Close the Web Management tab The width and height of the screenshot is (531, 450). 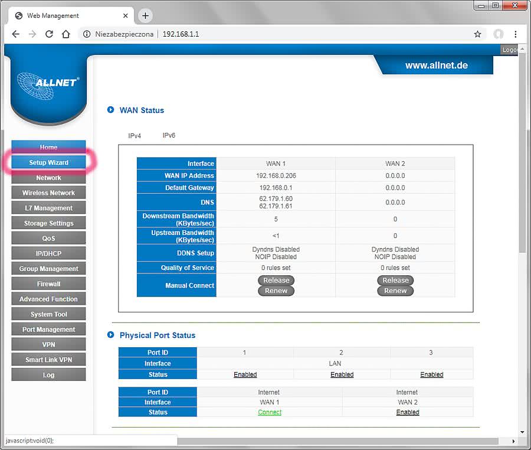point(125,15)
